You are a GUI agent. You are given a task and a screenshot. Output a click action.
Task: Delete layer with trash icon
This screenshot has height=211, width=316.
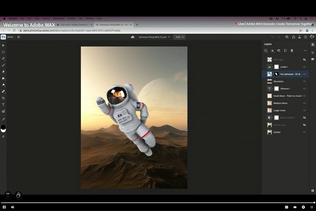(x=292, y=51)
